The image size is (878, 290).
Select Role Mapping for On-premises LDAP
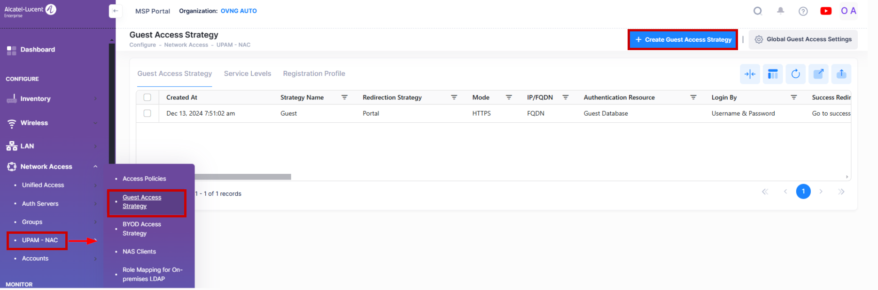click(153, 275)
